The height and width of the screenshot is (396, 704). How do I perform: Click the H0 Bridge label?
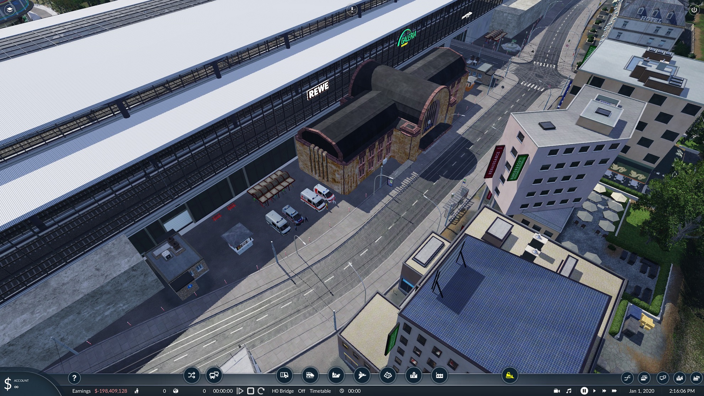283,391
